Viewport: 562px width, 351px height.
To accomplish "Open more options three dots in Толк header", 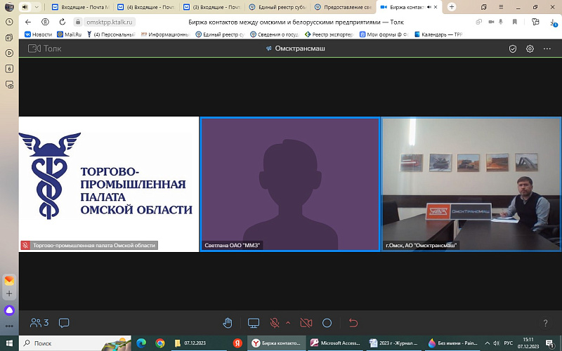I will (547, 48).
